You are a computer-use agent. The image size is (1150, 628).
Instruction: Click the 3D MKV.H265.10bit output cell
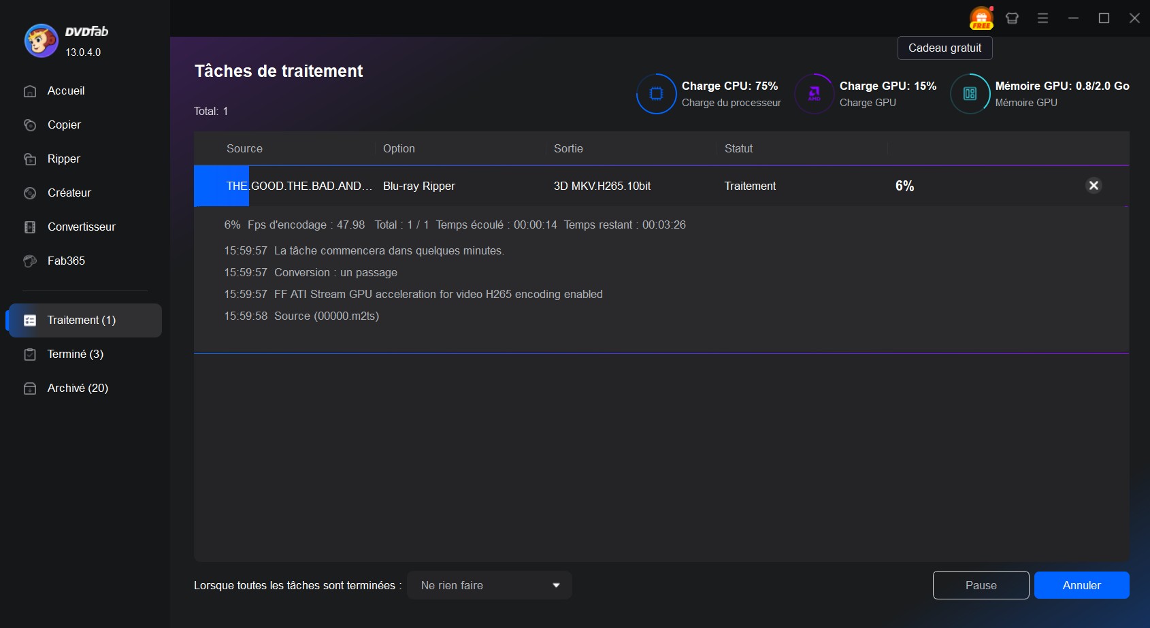point(602,186)
